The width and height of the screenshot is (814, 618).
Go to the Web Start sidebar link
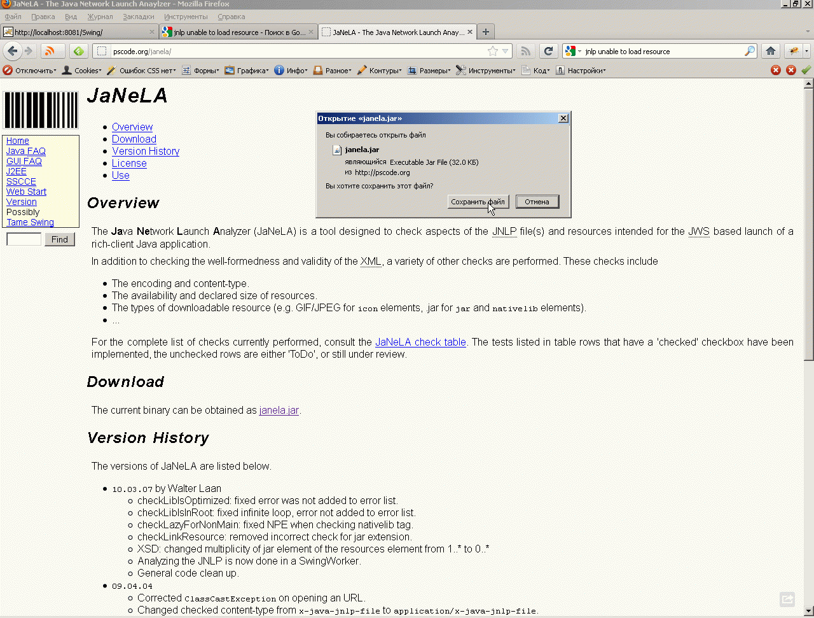26,192
